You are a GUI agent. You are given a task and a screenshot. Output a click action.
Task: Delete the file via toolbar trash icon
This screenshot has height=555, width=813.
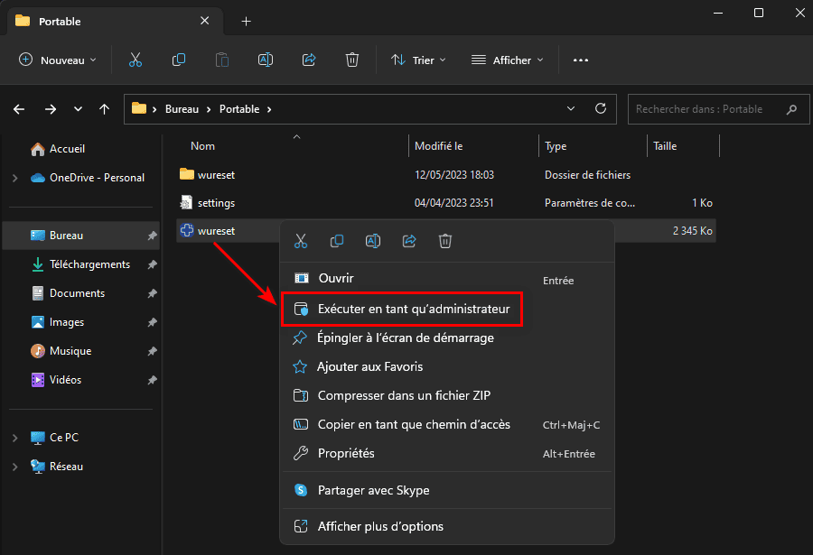pyautogui.click(x=351, y=60)
